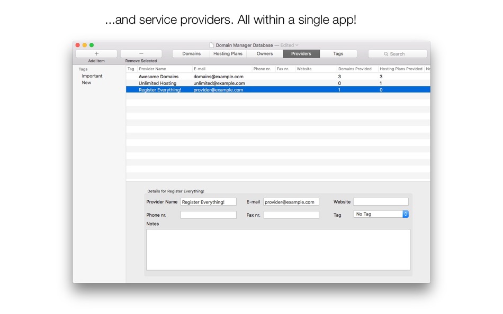Screen dimensions: 503x314
Task: Click the search magnifier icon
Action: click(x=386, y=54)
